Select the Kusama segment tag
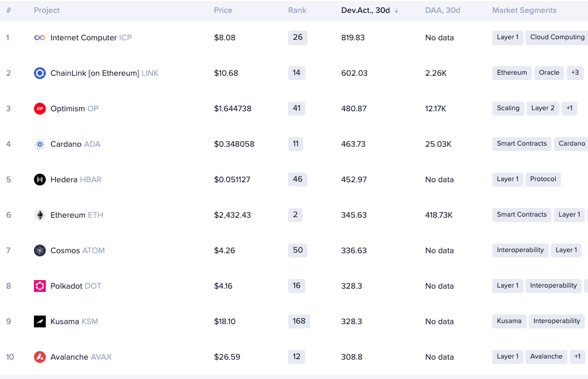The width and height of the screenshot is (588, 379). point(509,321)
